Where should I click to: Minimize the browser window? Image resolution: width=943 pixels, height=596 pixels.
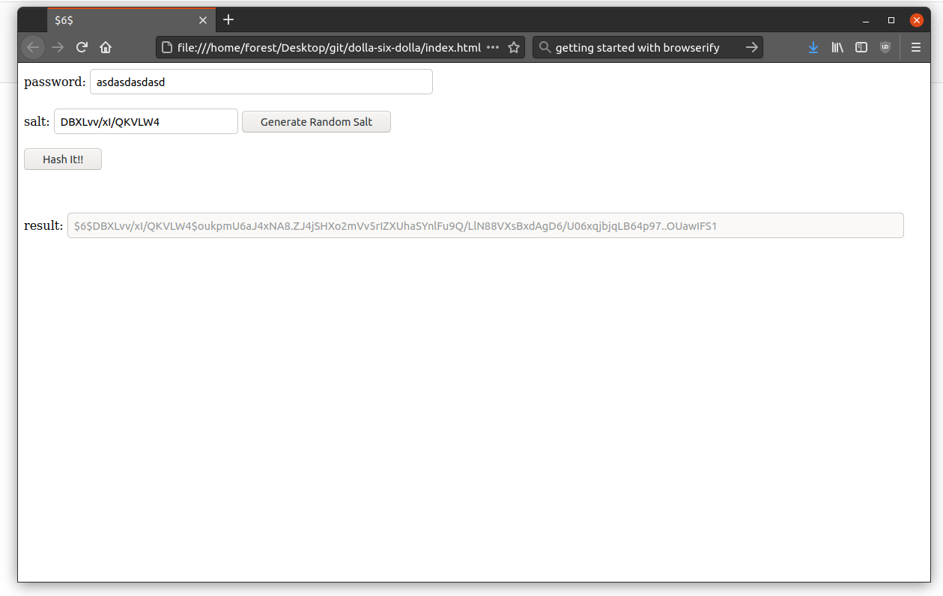(x=866, y=20)
